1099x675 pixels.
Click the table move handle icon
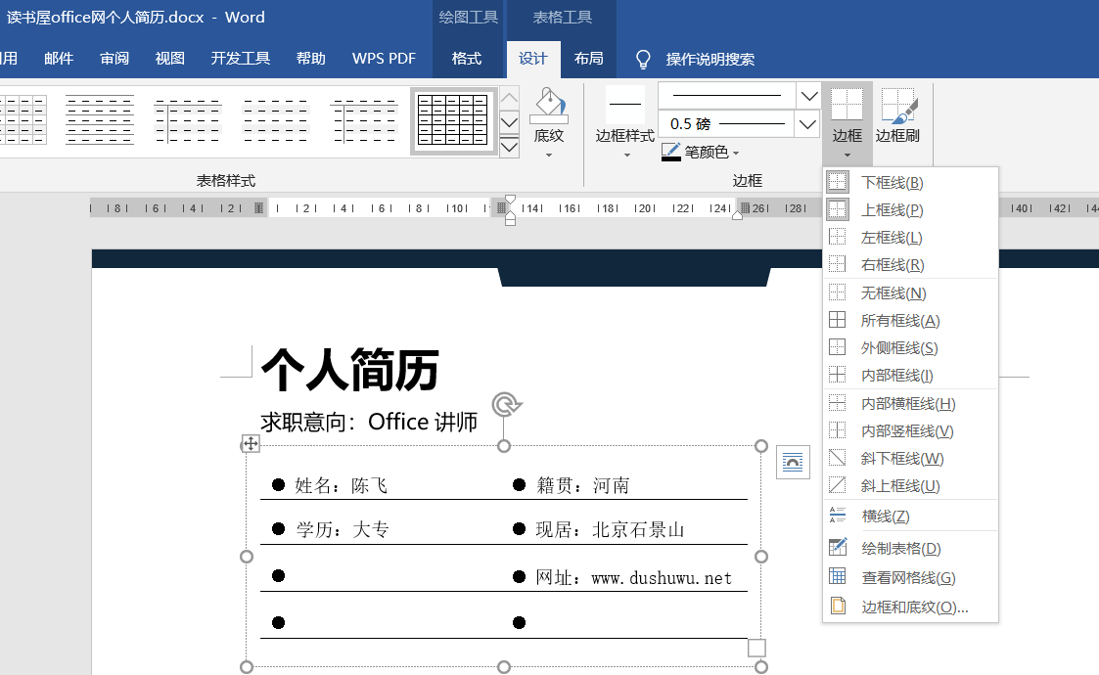pos(251,444)
